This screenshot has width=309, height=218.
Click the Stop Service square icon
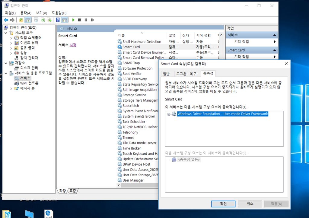point(79,20)
